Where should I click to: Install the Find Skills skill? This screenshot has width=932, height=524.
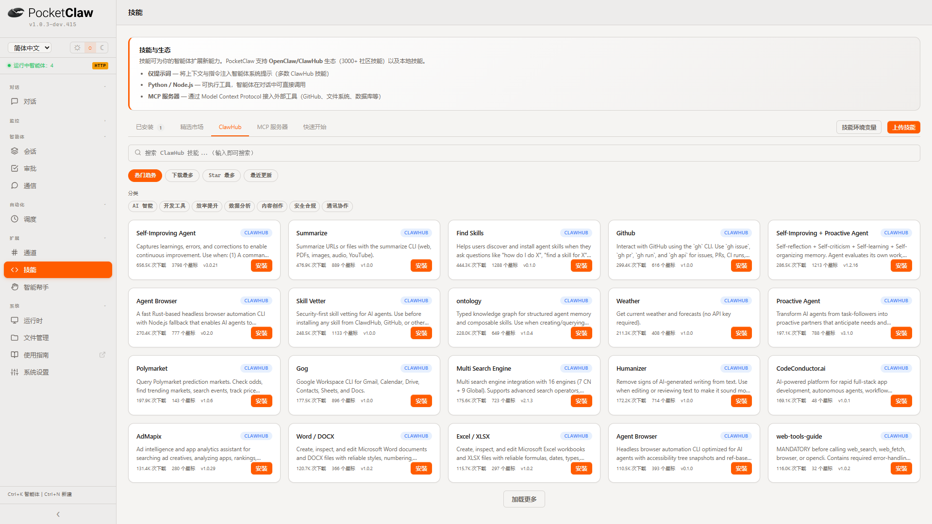pos(582,266)
